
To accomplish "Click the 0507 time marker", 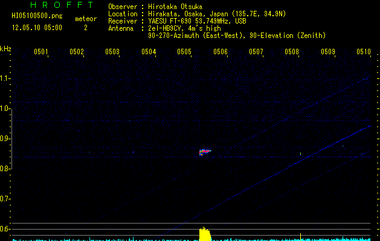I will pos(256,52).
